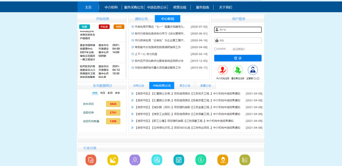The width and height of the screenshot is (342, 166).
Task: Click the padlock icon in the 密码 field
Action: pos(217,40)
